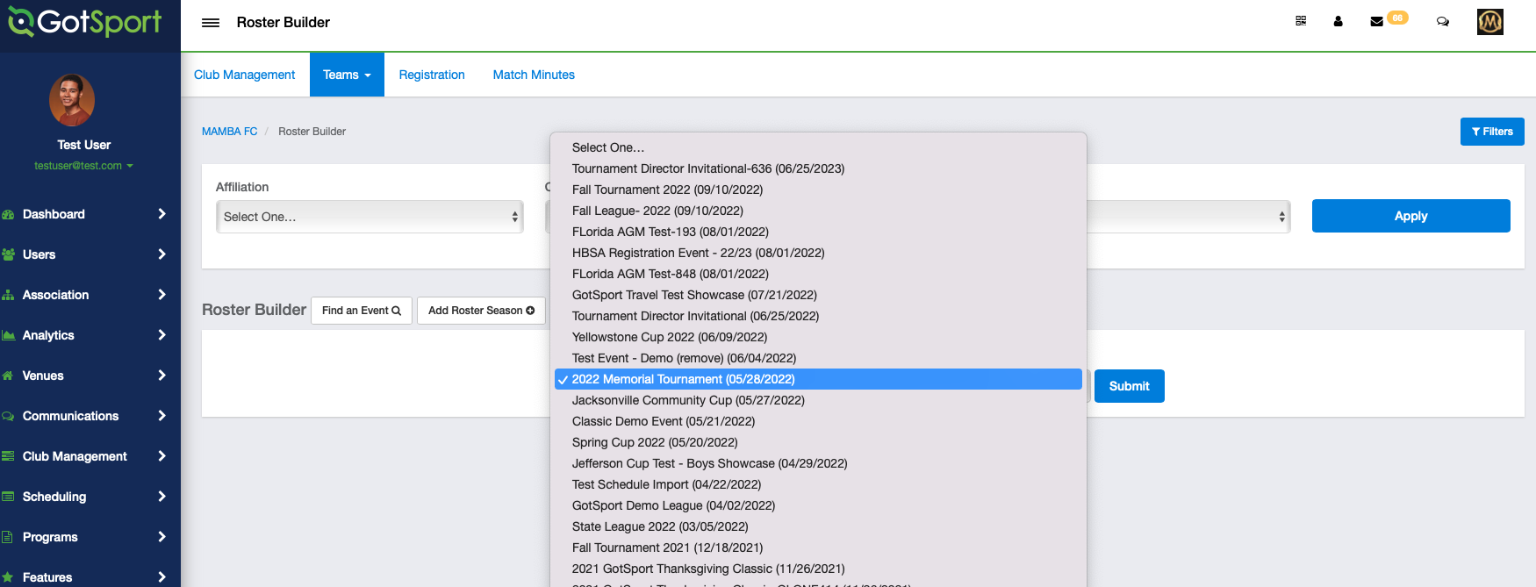Expand the Club Management sidebar chevron
1536x587 pixels.
(x=161, y=456)
